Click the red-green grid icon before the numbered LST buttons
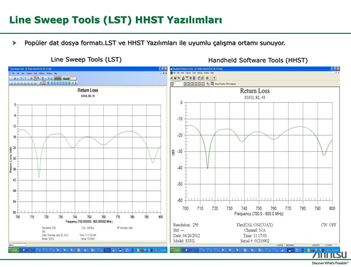Screen dimensions: 351x267 point(48,83)
